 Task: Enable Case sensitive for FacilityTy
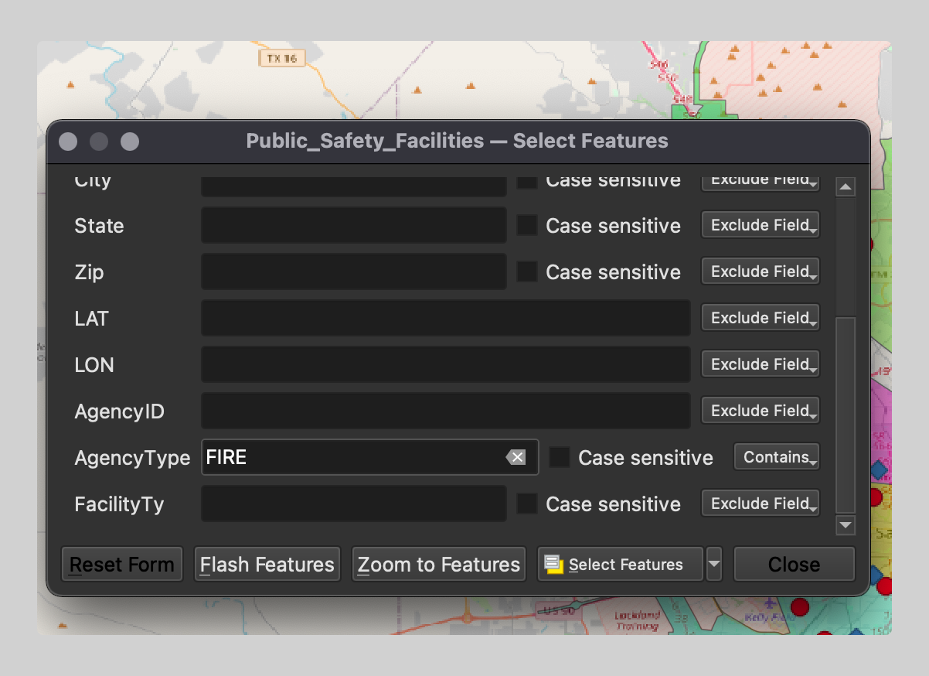click(x=526, y=504)
